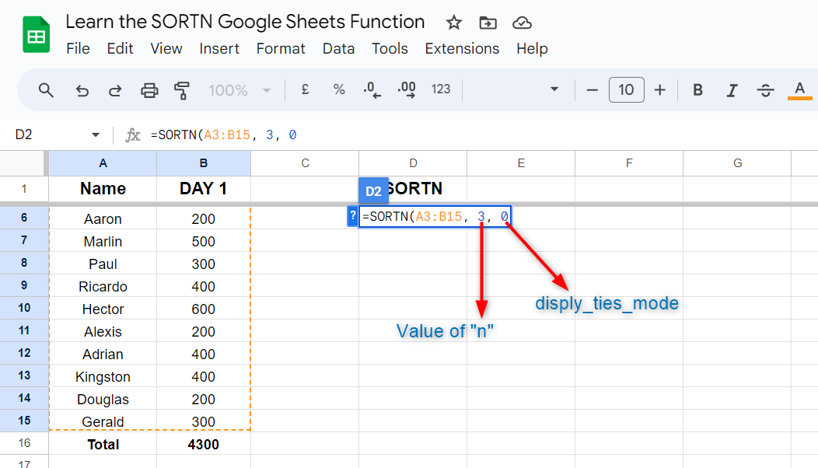Select row 16 header

(24, 443)
